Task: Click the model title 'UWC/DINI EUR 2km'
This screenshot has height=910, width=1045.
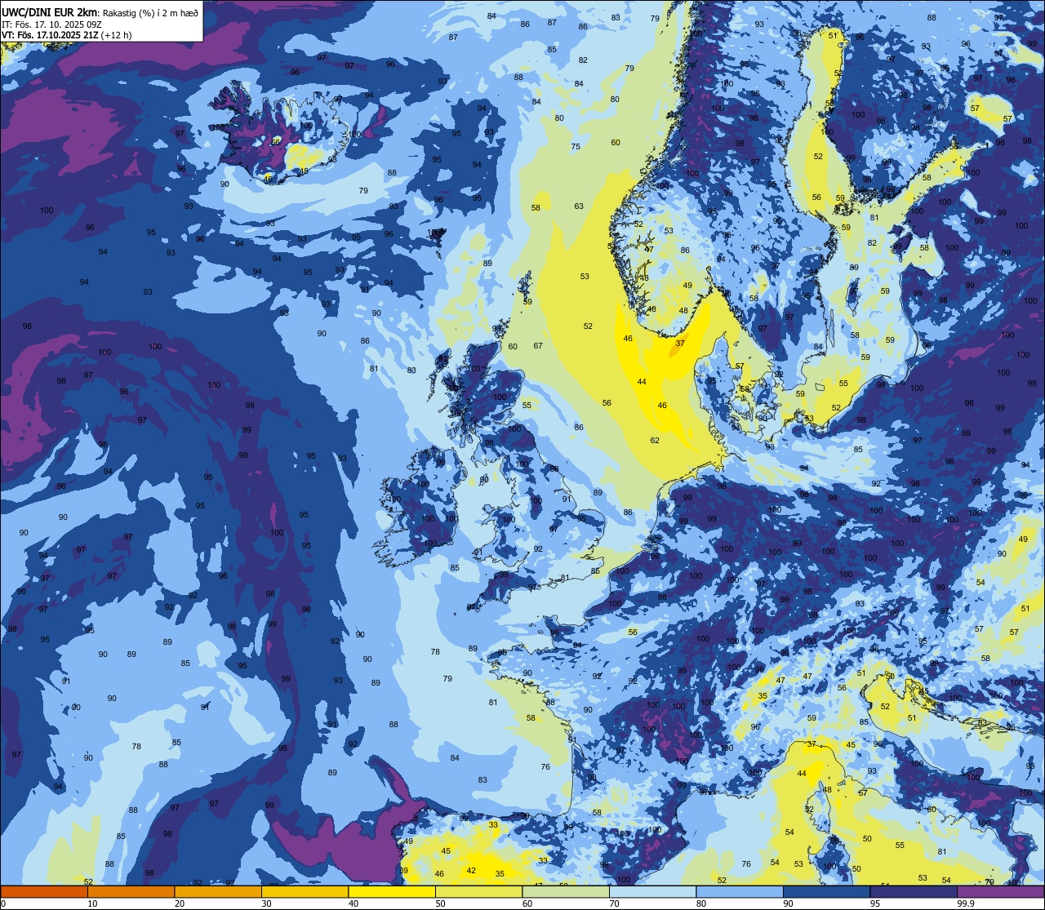Action: [x=49, y=11]
